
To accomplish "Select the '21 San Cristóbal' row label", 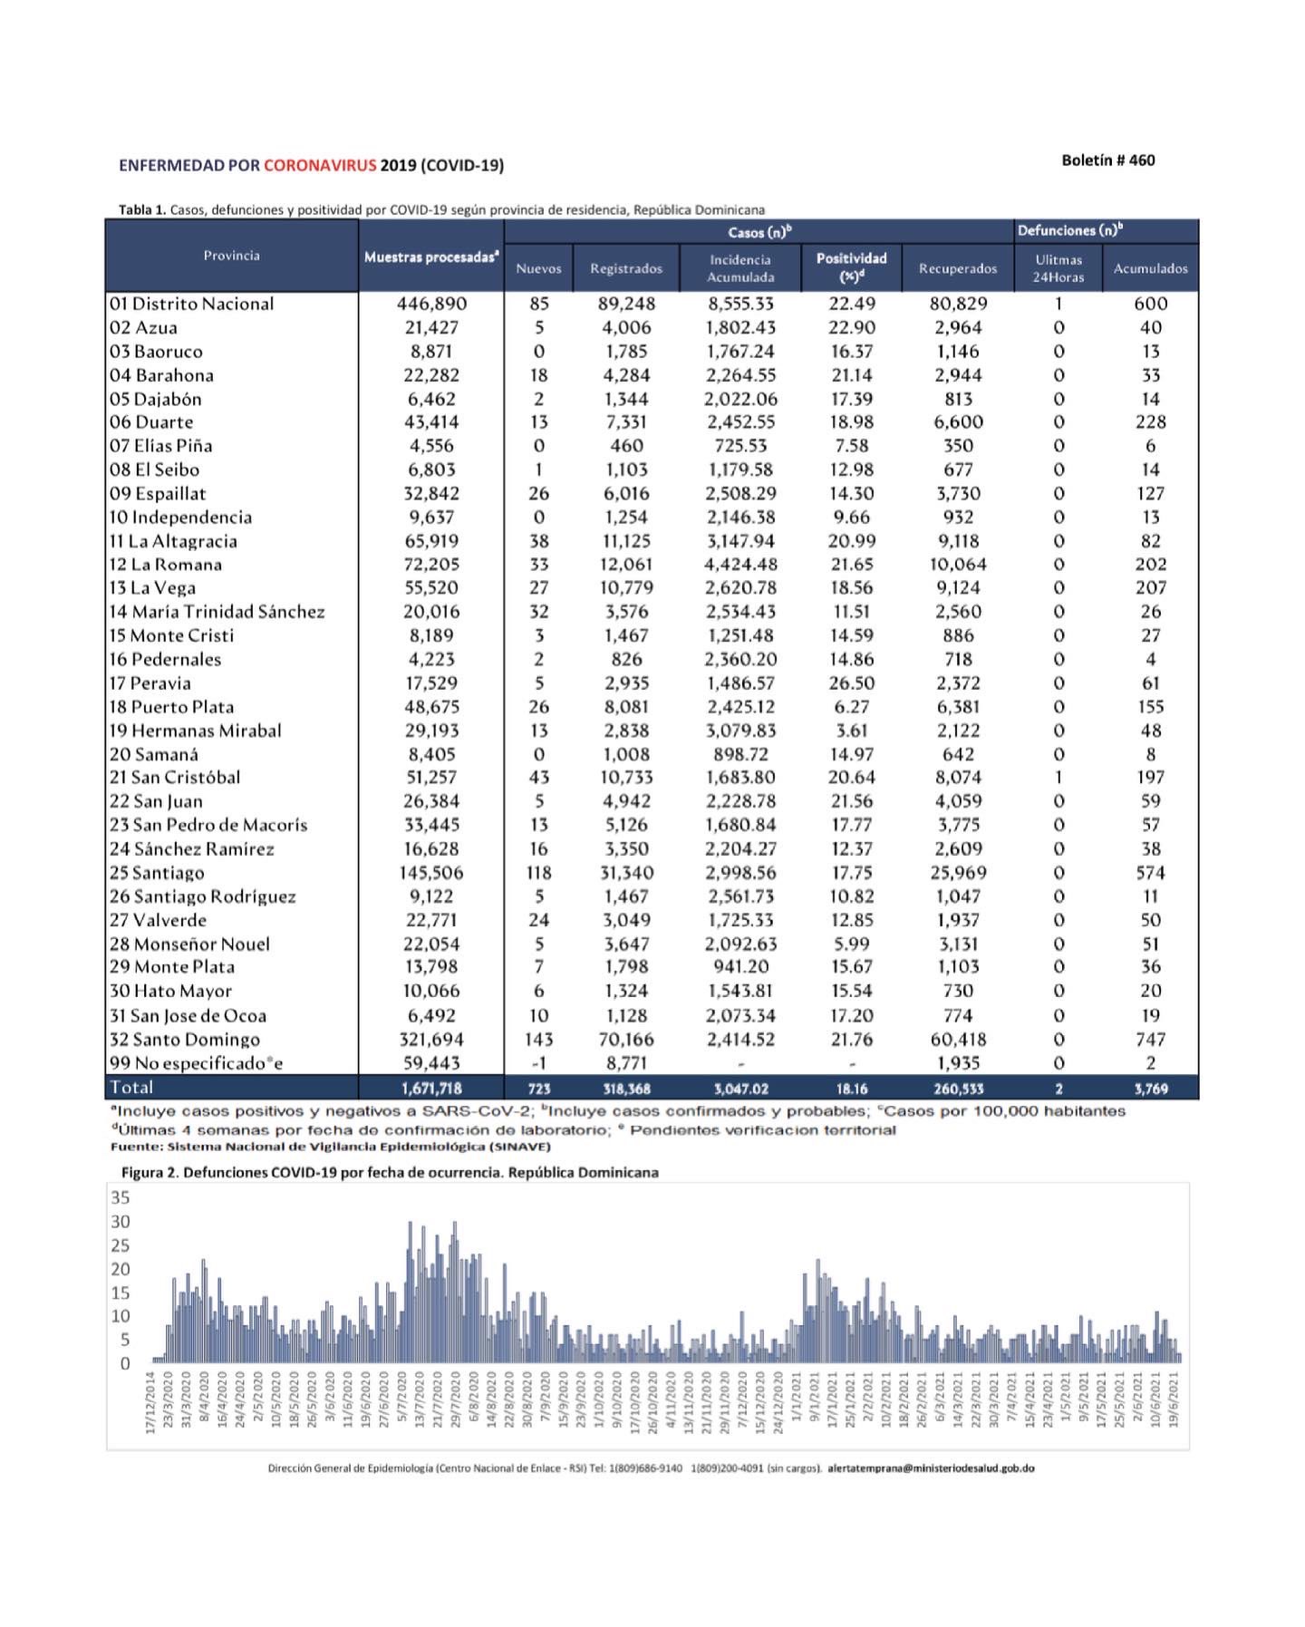I will pyautogui.click(x=175, y=777).
